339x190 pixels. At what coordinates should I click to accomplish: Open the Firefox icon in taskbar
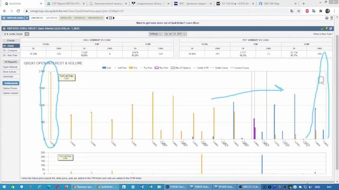pyautogui.click(x=66, y=187)
